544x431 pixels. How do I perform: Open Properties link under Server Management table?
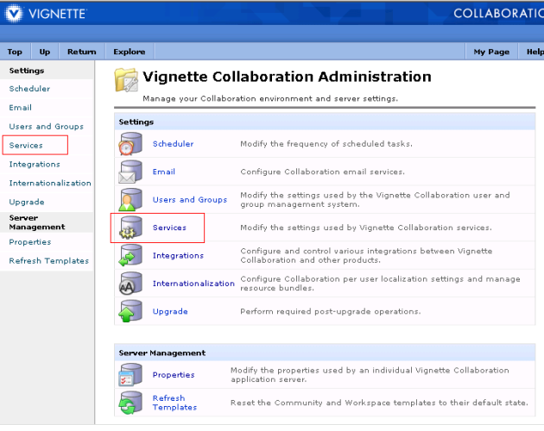[x=174, y=375]
